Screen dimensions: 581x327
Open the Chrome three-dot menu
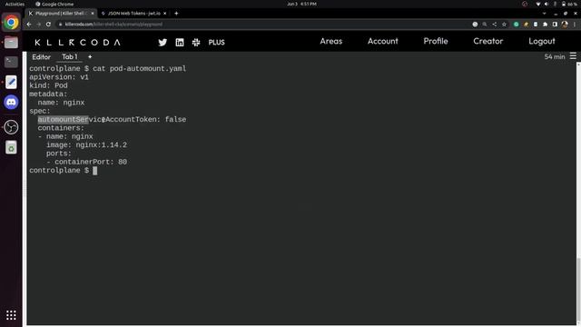(x=575, y=25)
